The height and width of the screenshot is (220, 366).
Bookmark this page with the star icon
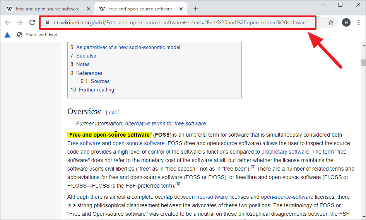coord(331,23)
